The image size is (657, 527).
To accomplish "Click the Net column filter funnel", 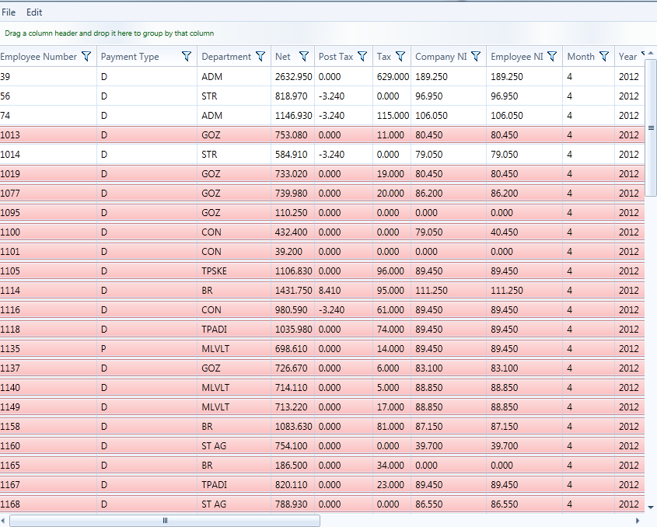I will click(x=303, y=57).
